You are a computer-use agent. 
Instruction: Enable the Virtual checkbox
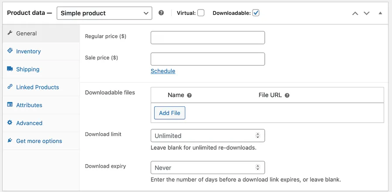click(201, 13)
